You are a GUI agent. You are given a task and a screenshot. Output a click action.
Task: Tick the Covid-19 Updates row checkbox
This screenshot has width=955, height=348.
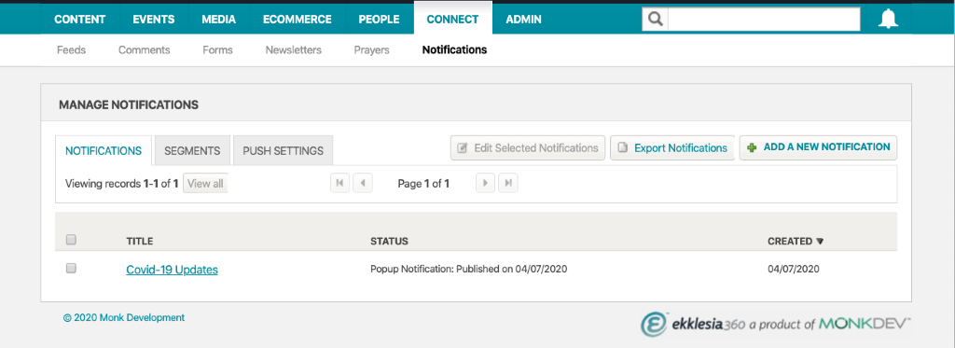(x=71, y=268)
